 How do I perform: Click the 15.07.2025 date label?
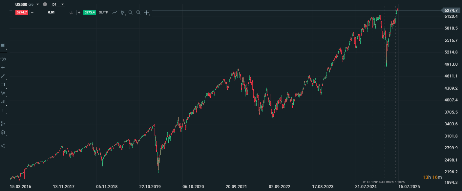click(x=409, y=187)
